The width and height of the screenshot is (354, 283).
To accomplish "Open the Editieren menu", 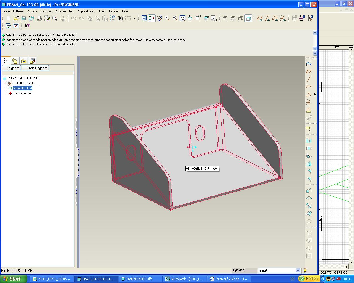I will [19, 11].
